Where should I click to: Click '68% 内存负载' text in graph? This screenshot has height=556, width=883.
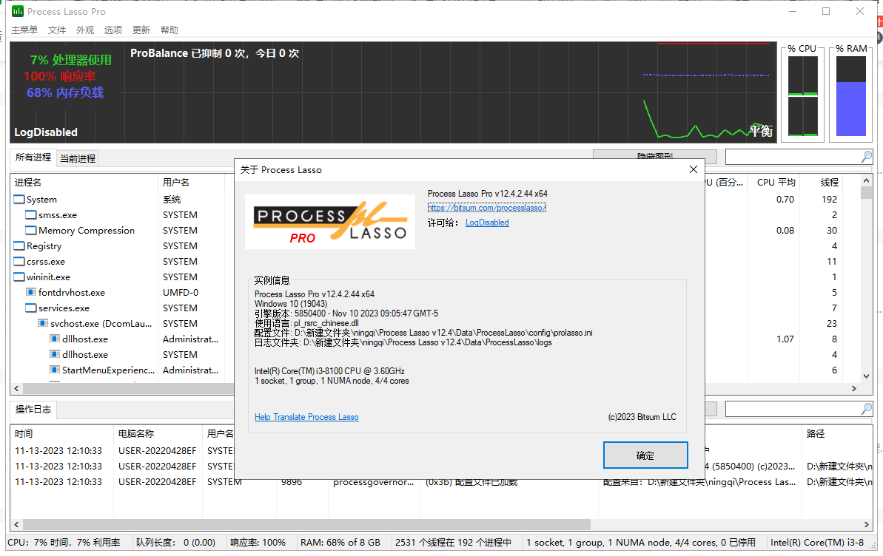point(64,92)
